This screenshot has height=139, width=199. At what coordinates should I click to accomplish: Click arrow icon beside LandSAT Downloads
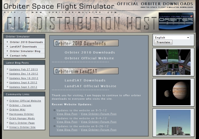tap(7, 47)
